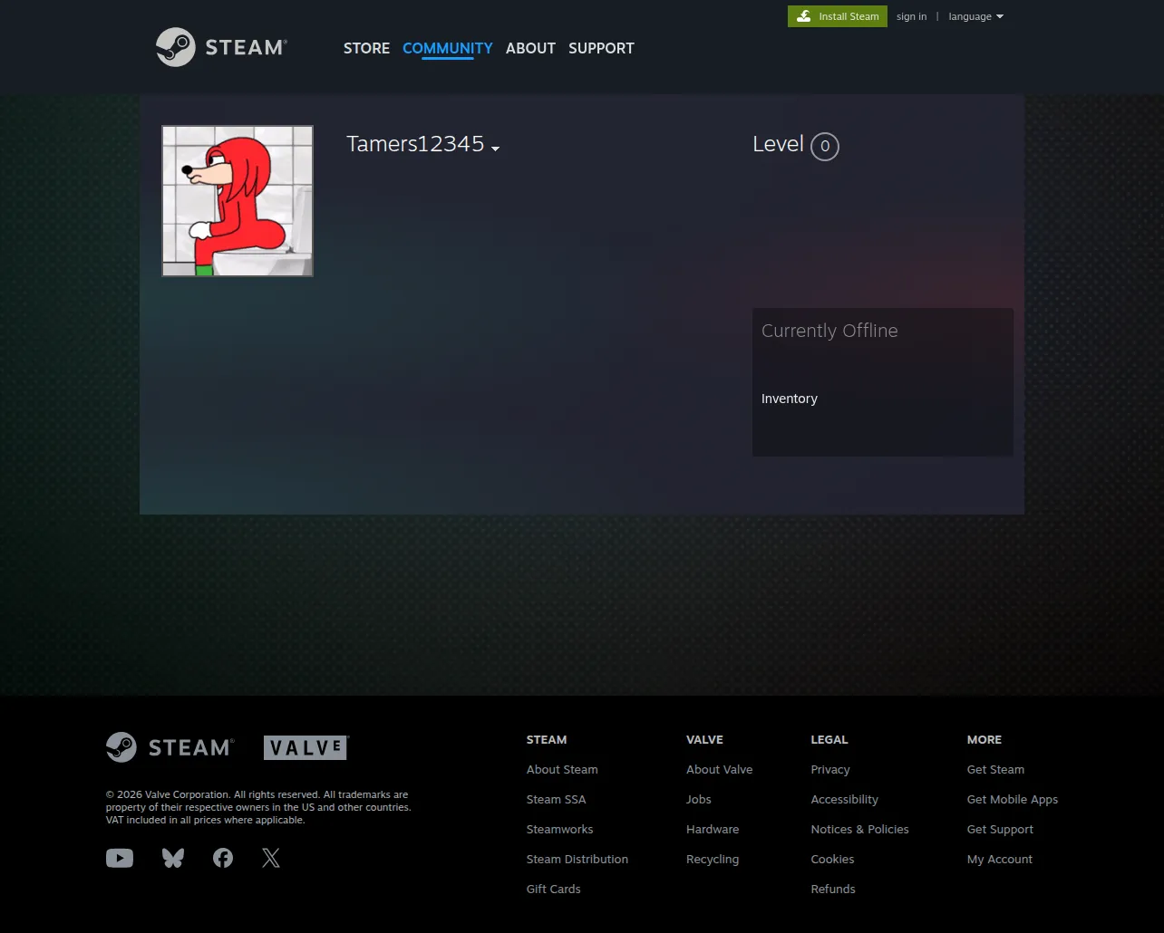This screenshot has width=1164, height=933.
Task: Click the STEAM footer column heading
Action: click(547, 739)
